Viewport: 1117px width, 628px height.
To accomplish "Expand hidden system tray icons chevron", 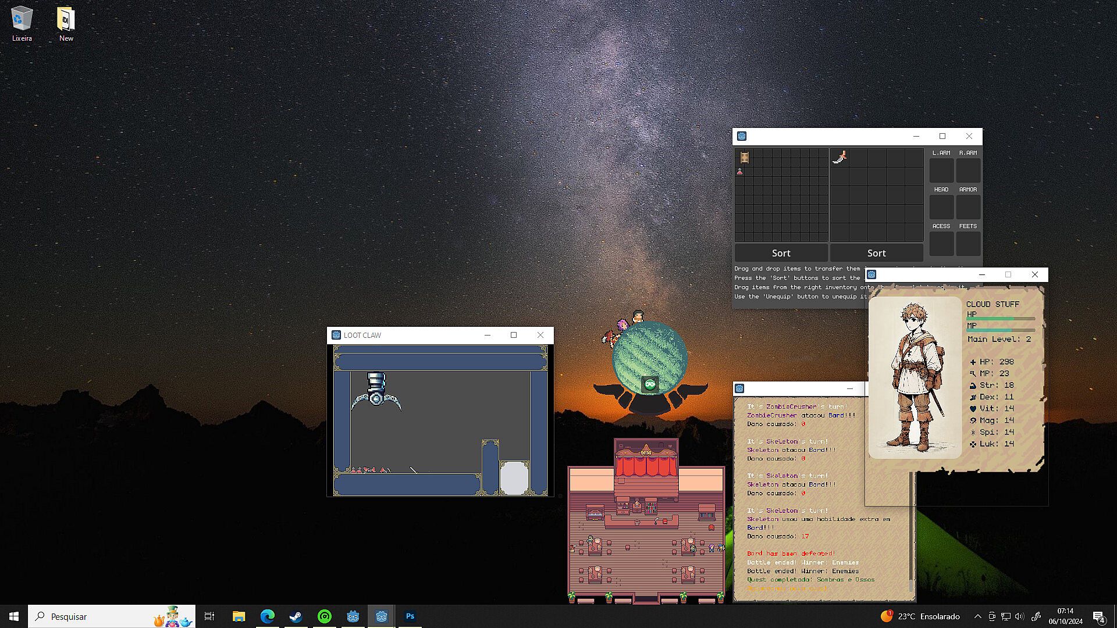I will [977, 616].
